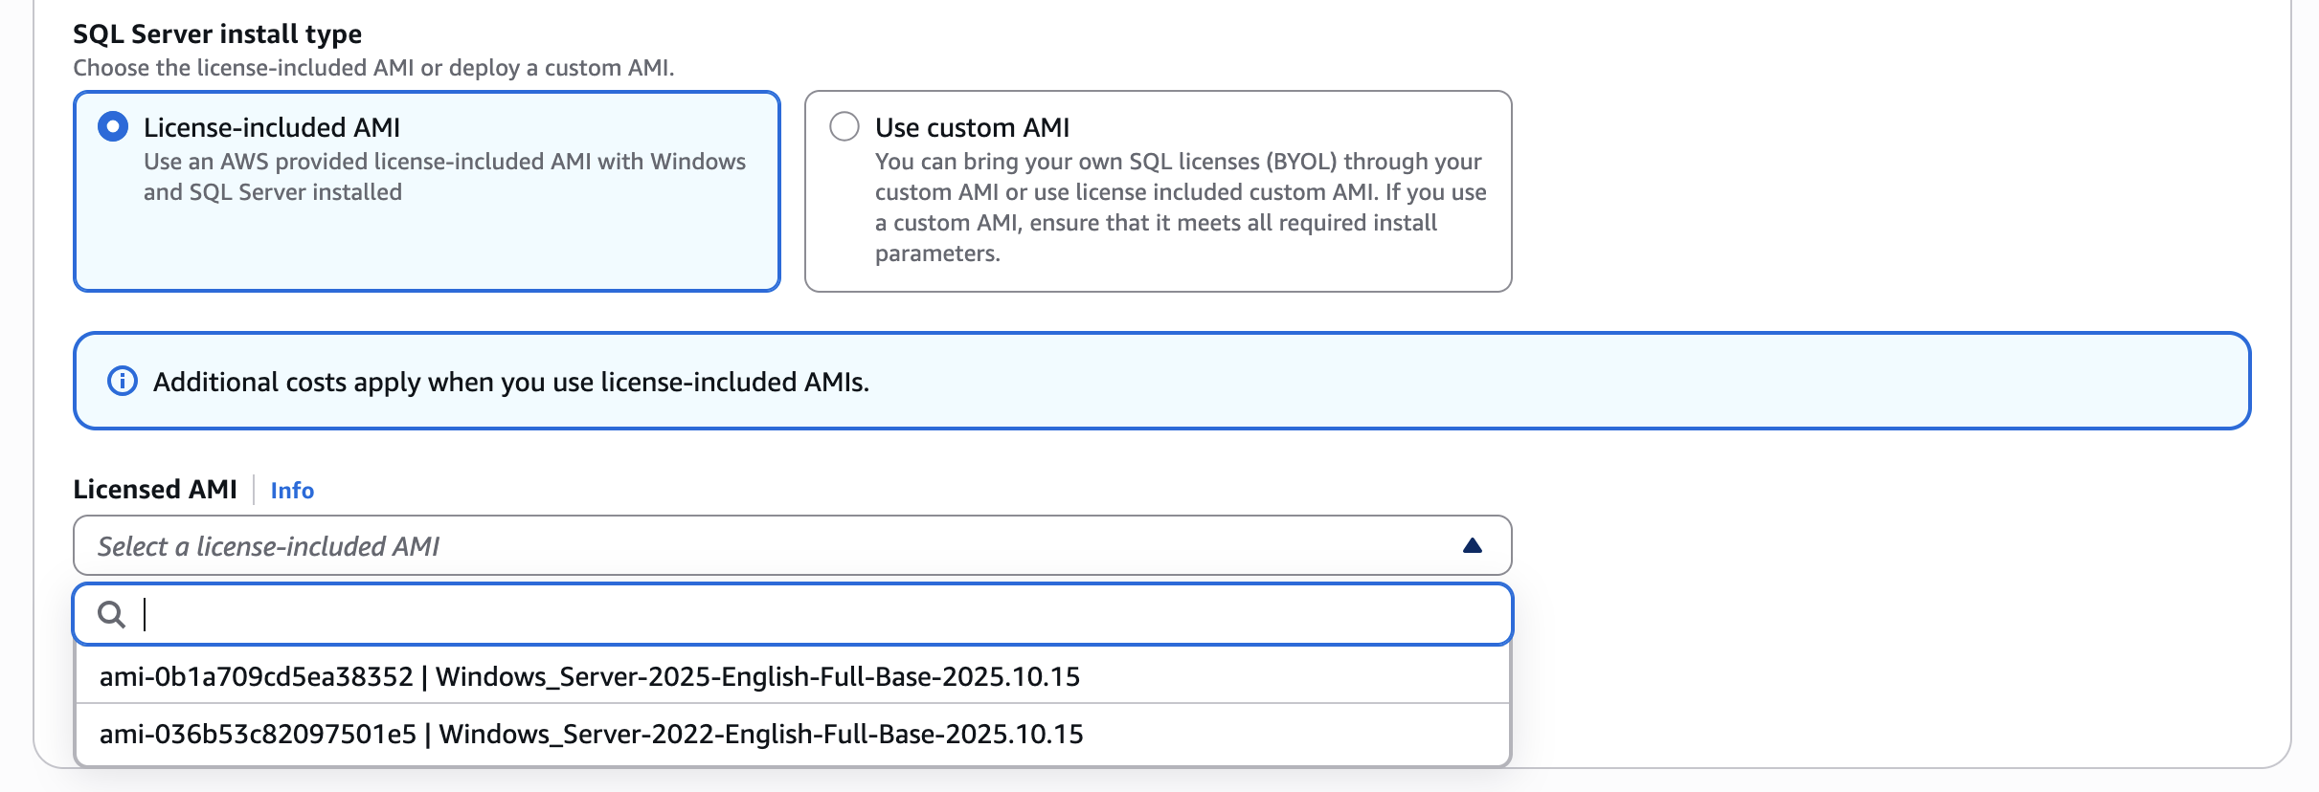The height and width of the screenshot is (792, 2319).
Task: Open the Info link beside Licensed AMI
Action: tap(292, 490)
